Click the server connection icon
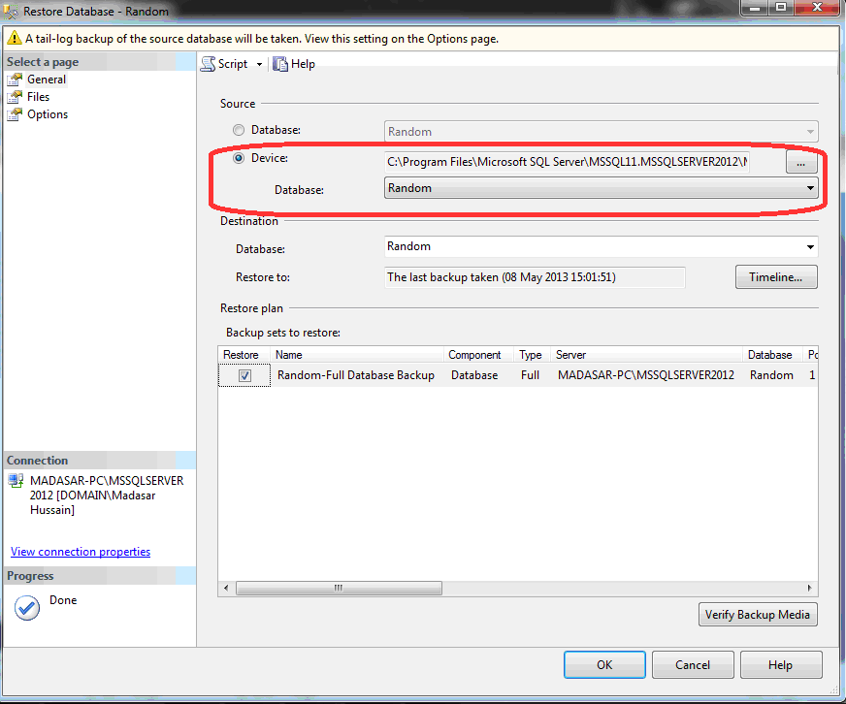Screen dimensions: 846x704 pyautogui.click(x=16, y=481)
